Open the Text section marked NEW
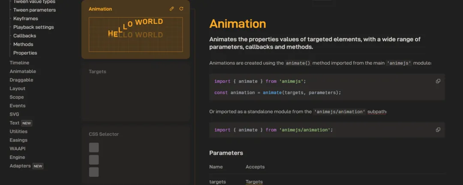Screen dimensions: 463x185 coord(21,123)
